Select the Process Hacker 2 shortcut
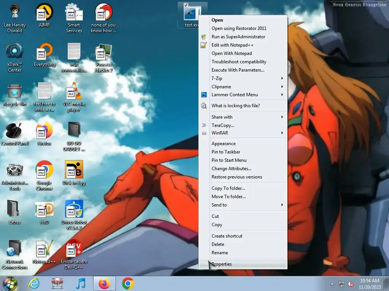The image size is (389, 291). pyautogui.click(x=103, y=58)
